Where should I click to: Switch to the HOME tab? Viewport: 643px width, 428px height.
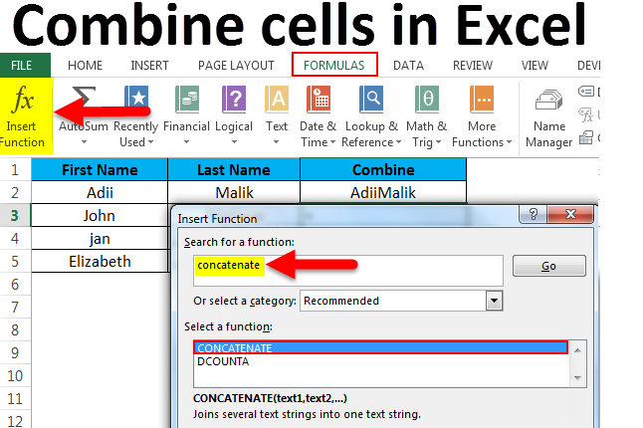coord(85,65)
